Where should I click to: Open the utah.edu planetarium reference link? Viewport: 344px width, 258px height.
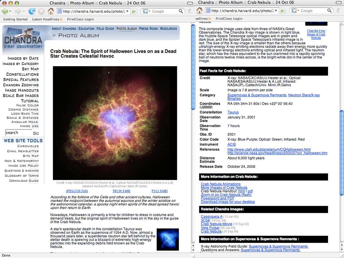pyautogui.click(x=269, y=149)
